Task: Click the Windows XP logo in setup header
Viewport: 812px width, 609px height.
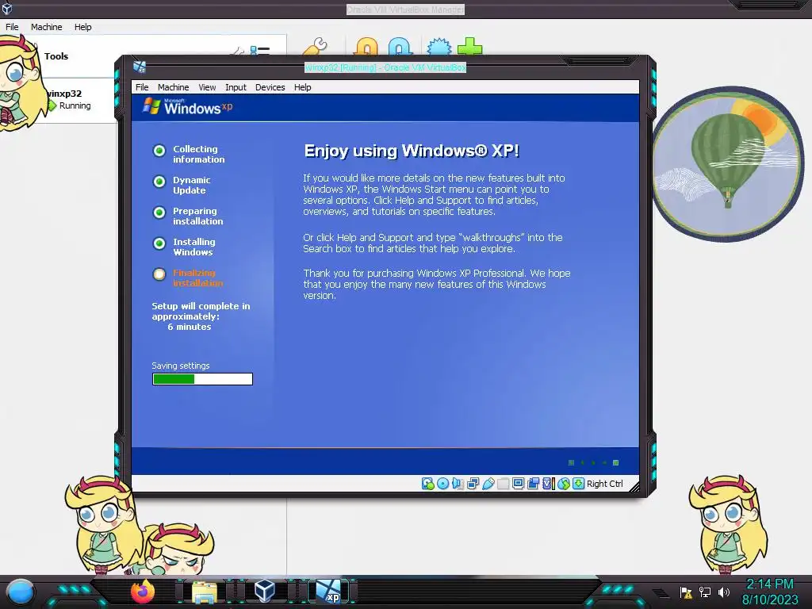Action: click(x=187, y=107)
